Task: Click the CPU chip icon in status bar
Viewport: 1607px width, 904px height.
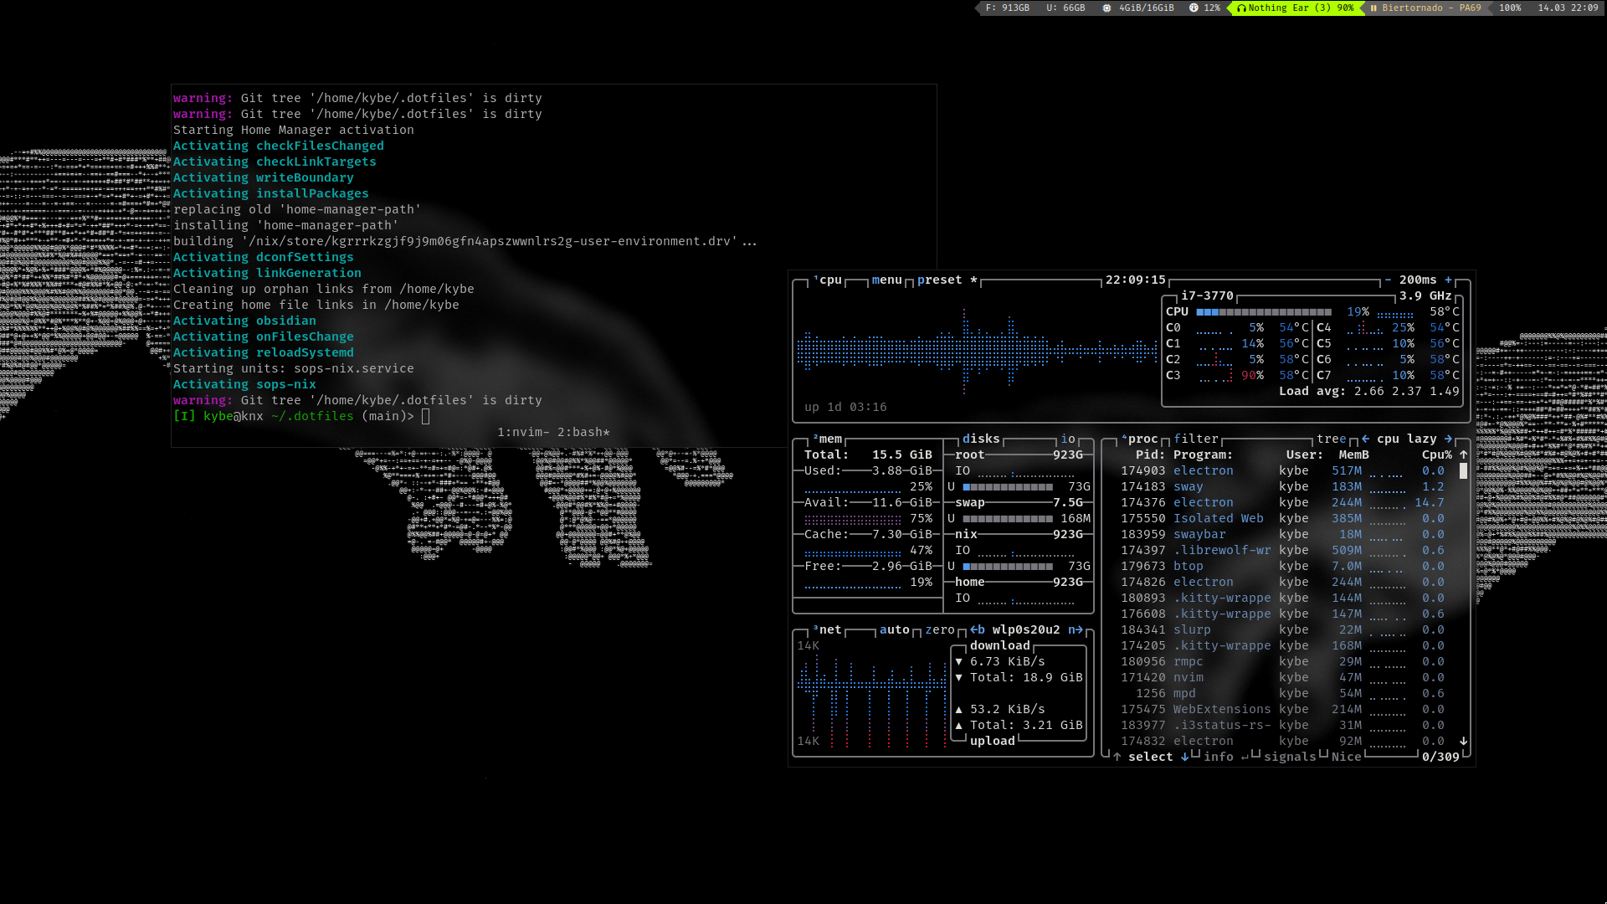Action: point(1106,8)
